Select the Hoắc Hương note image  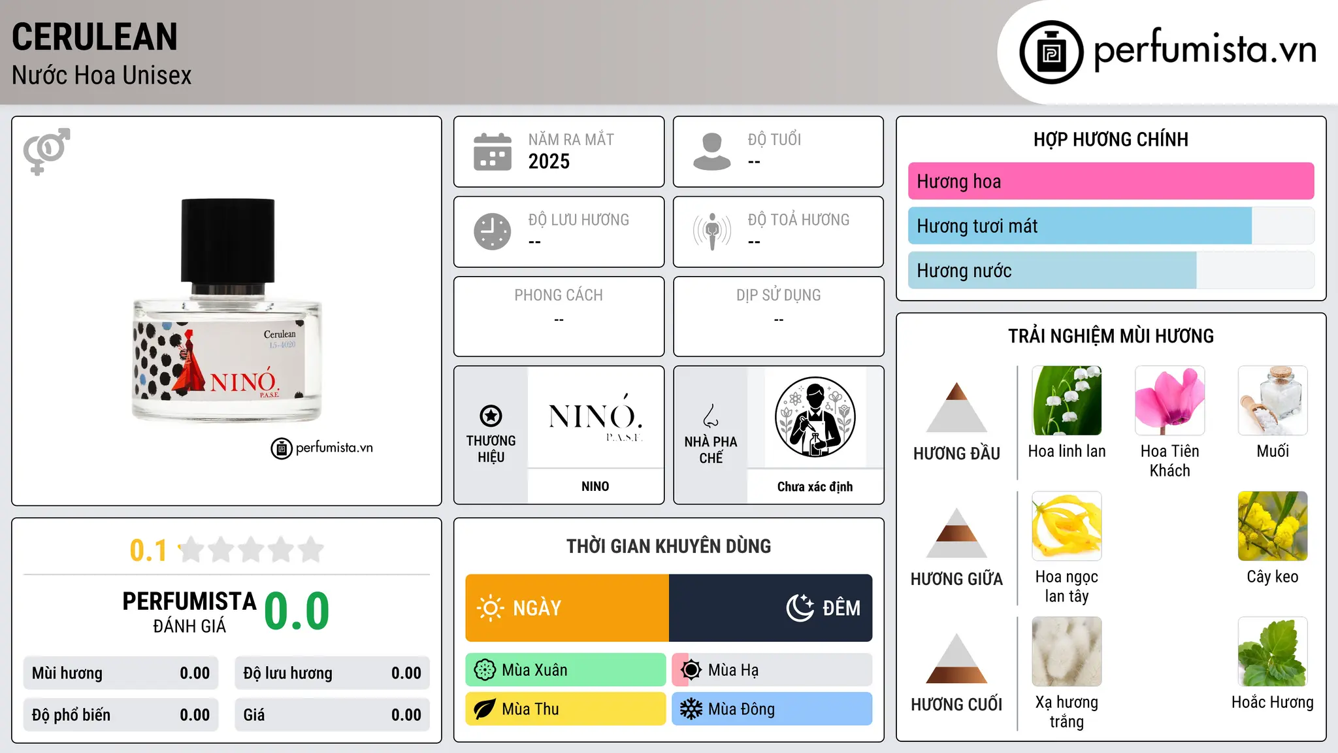click(x=1273, y=652)
